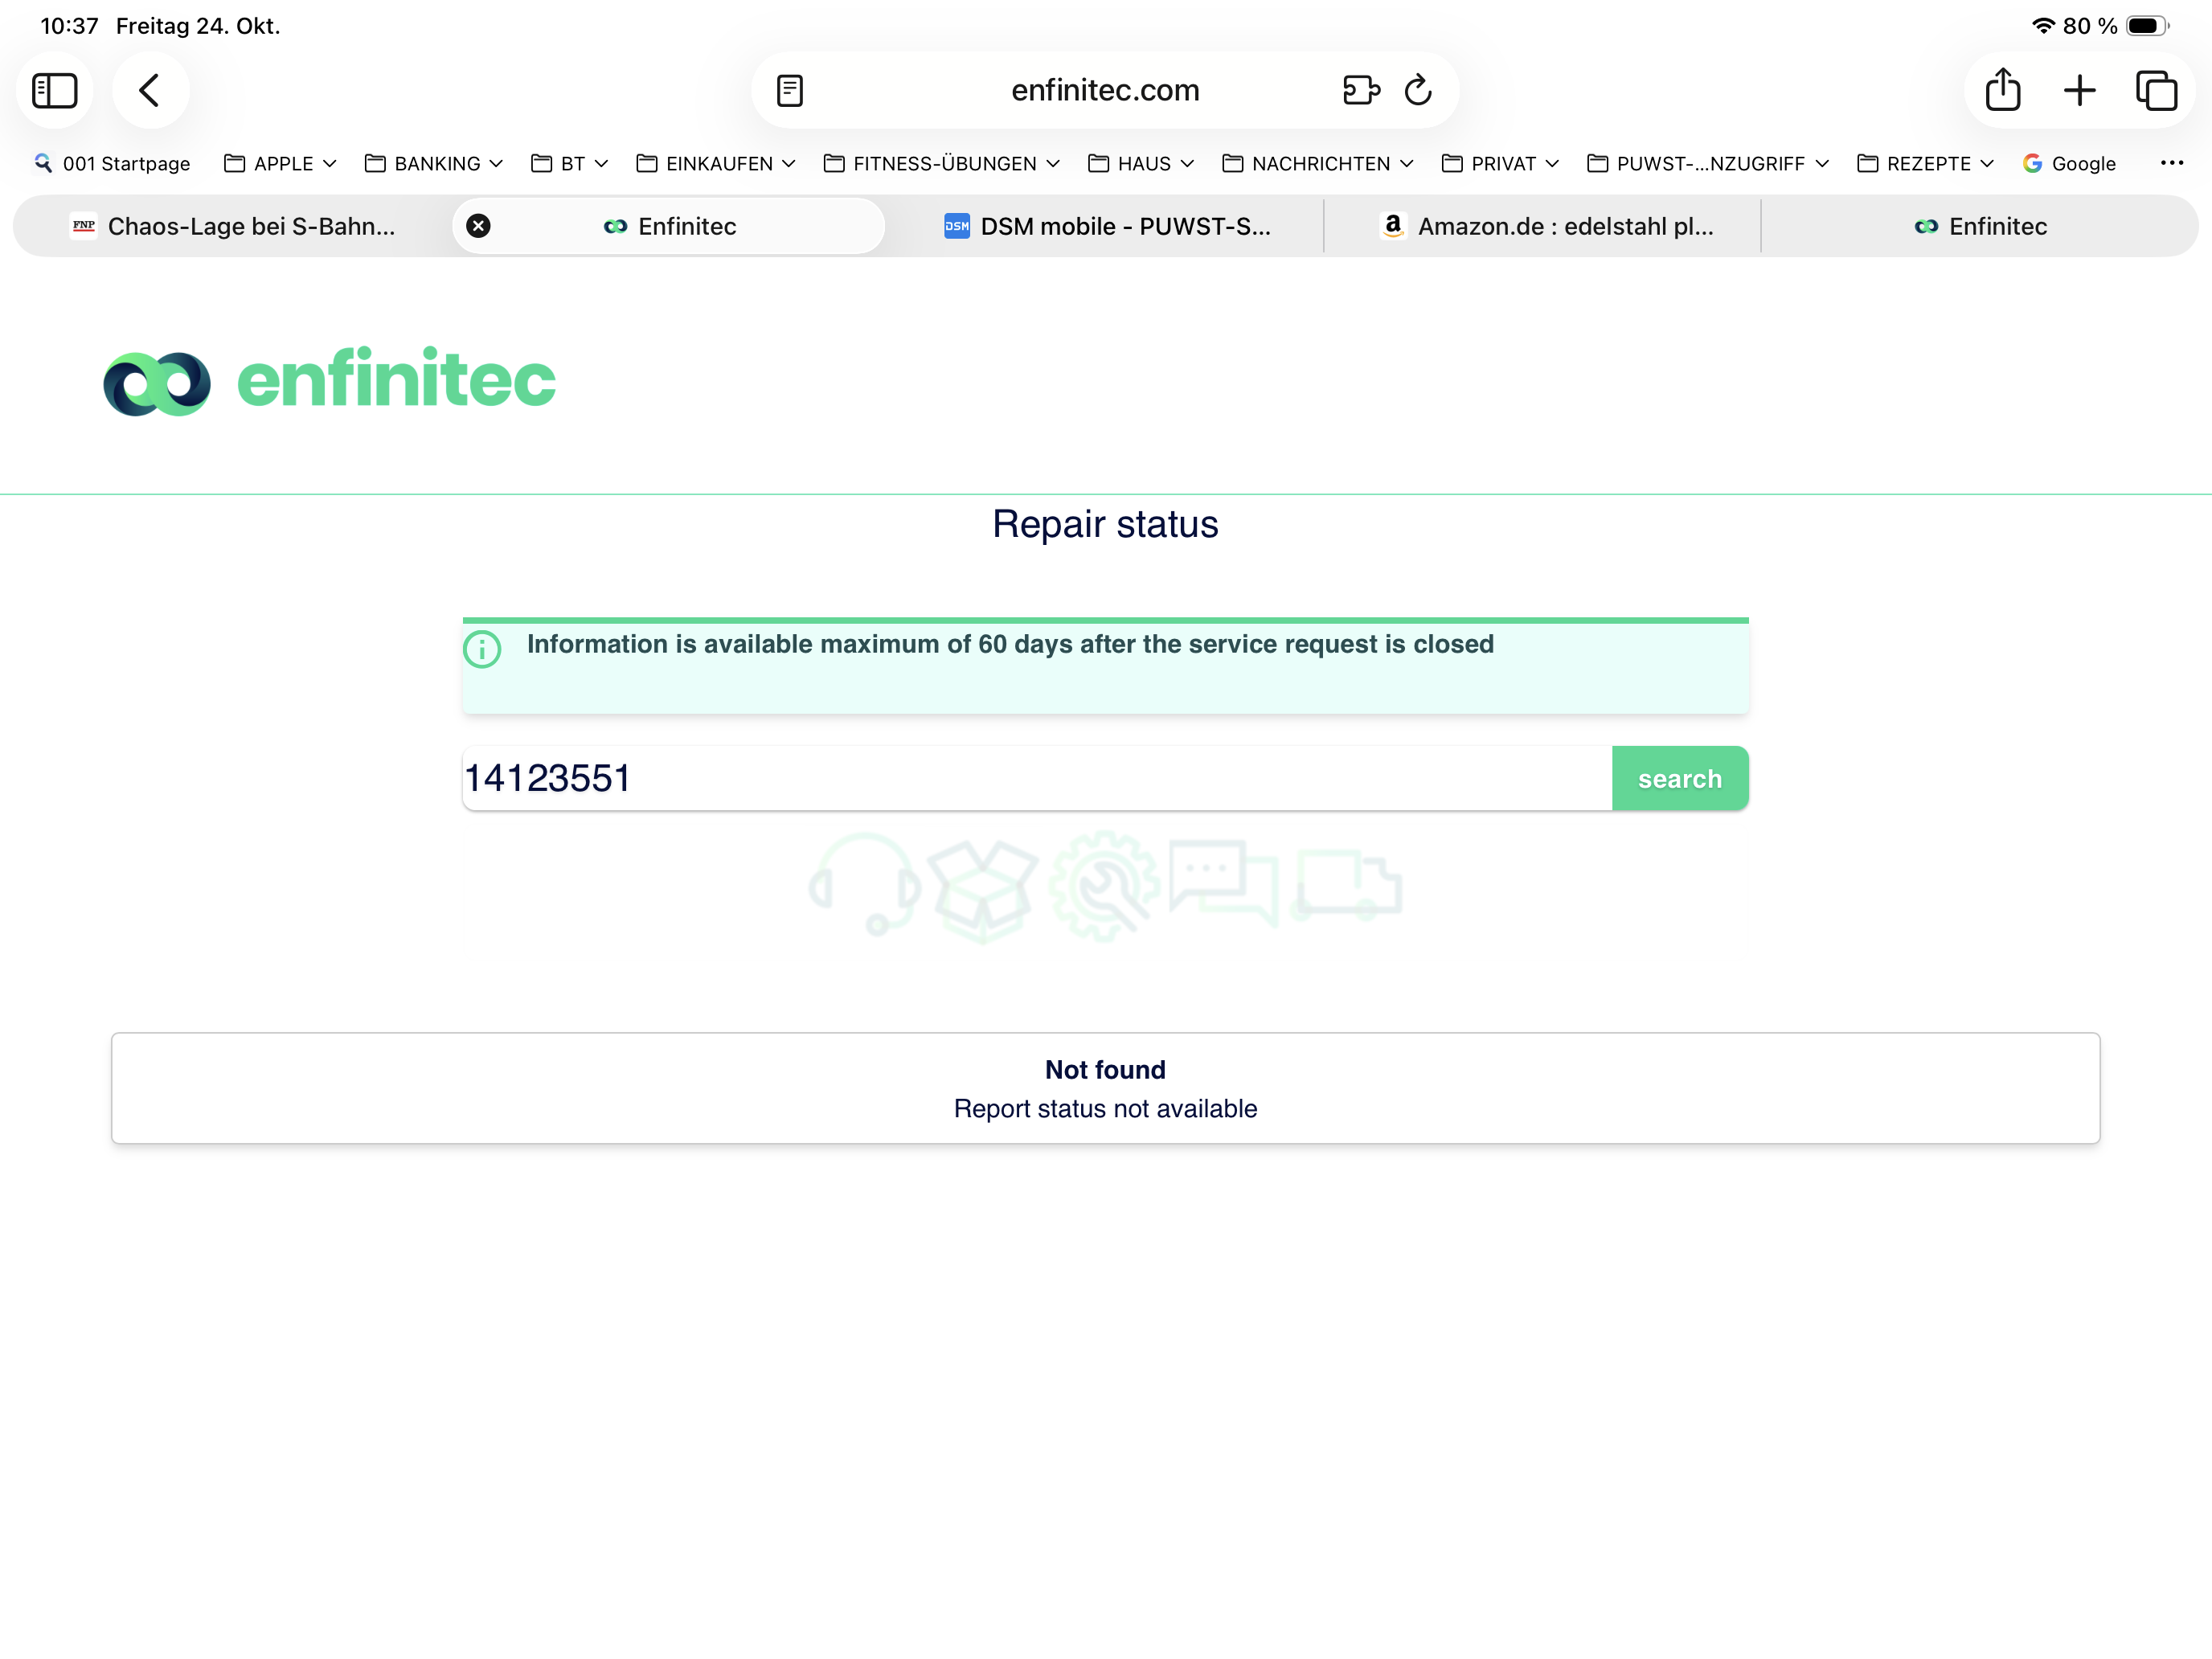
Task: Click the extensions icon in address bar
Action: pyautogui.click(x=1361, y=90)
